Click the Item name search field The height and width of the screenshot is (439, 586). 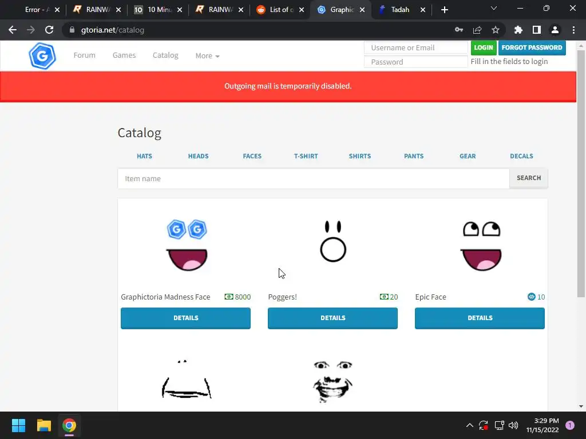[x=314, y=178]
